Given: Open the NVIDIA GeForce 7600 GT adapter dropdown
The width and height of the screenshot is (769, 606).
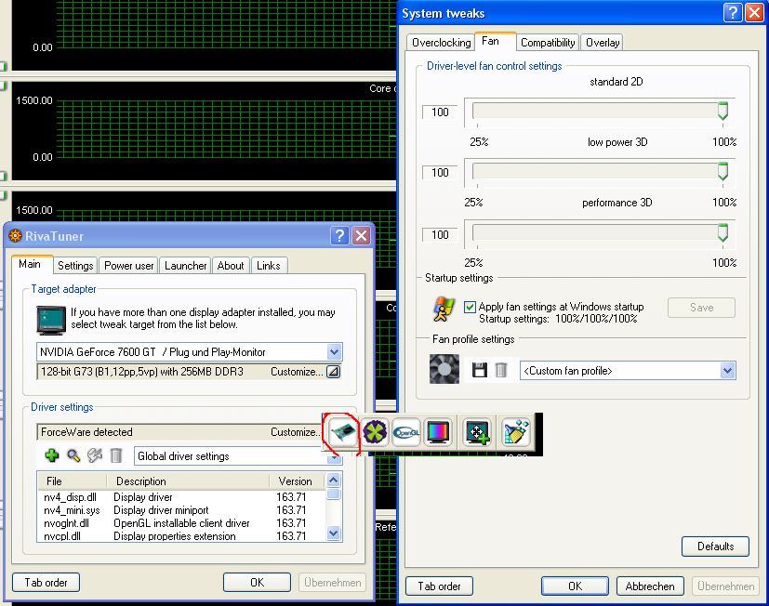Looking at the screenshot, I should coord(334,351).
